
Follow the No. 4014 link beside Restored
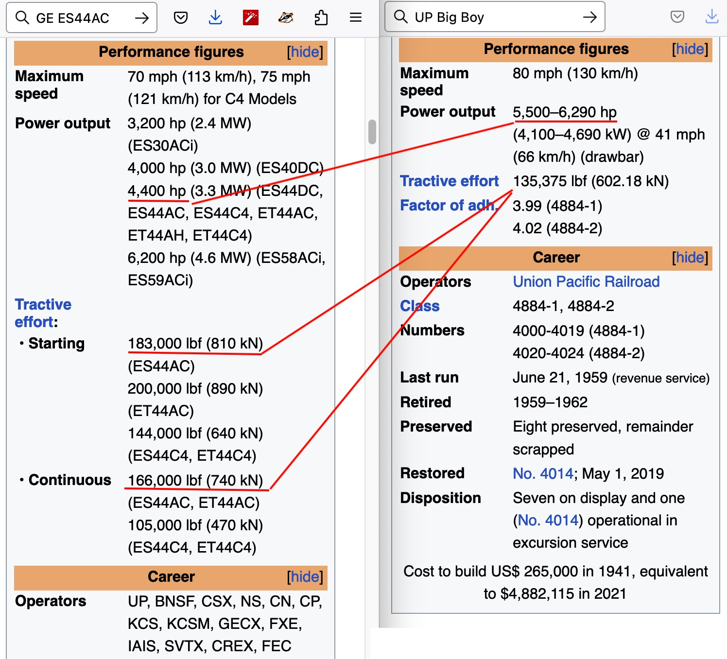coord(543,474)
